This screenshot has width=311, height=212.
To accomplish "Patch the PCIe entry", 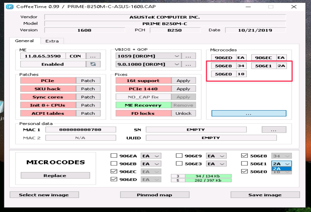I will (88, 81).
